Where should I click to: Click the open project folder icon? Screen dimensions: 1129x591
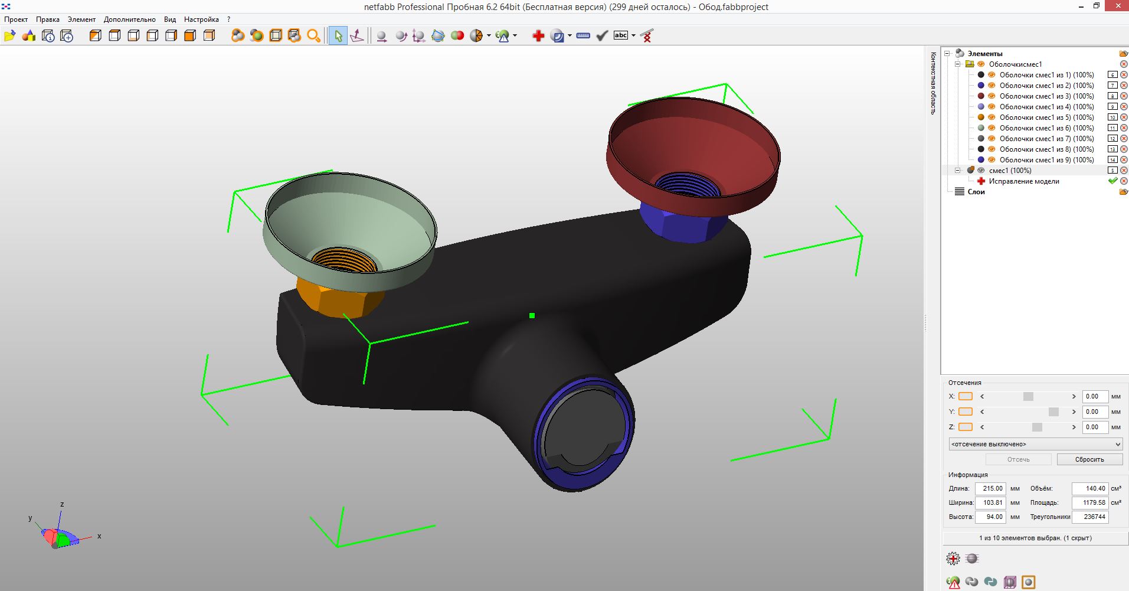point(9,36)
